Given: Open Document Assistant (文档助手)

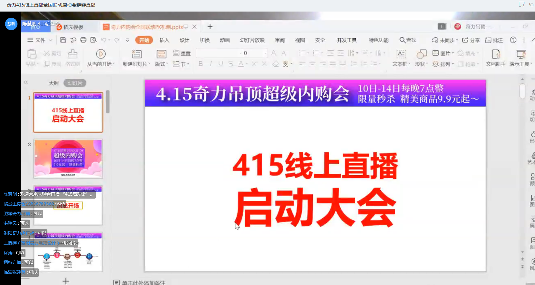Looking at the screenshot, I should (x=495, y=58).
